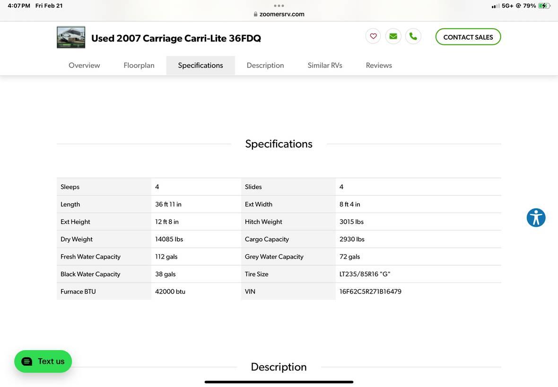Click the Sleeps row label

(x=70, y=187)
